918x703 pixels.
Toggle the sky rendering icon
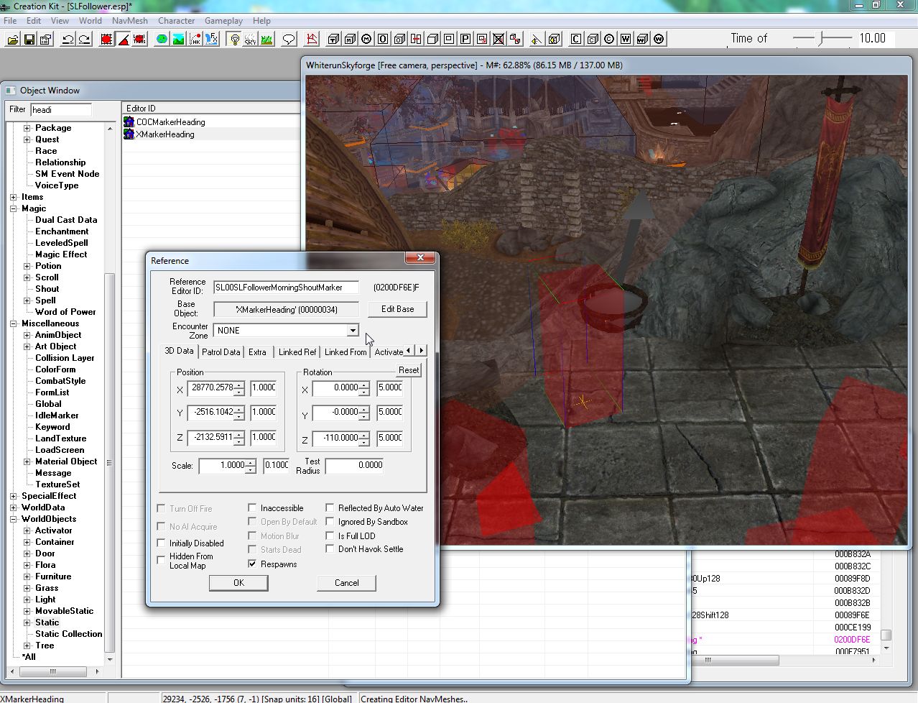[251, 39]
